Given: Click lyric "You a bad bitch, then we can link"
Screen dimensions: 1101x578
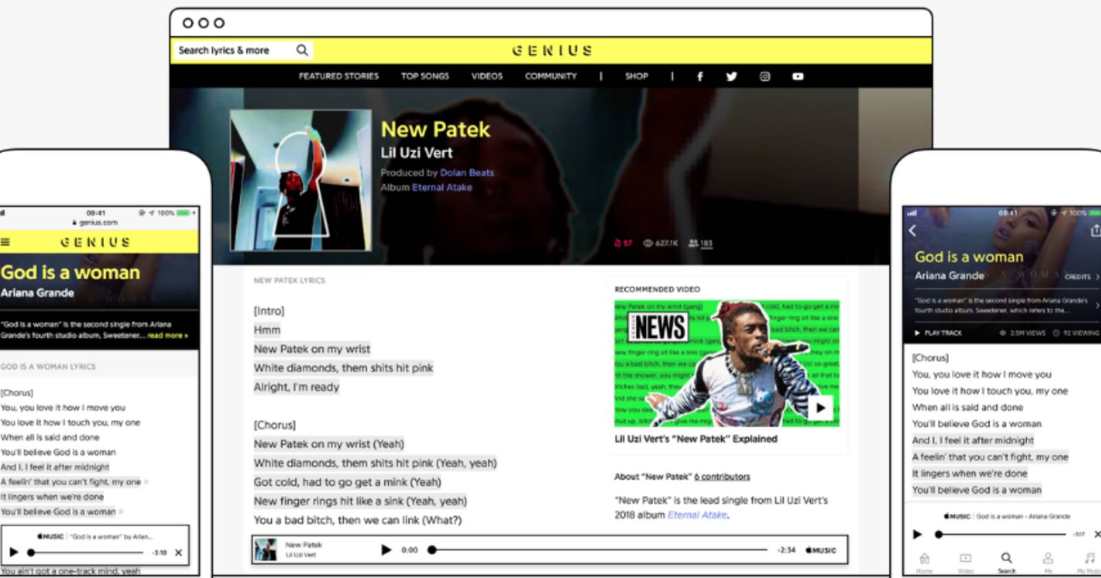Looking at the screenshot, I should click(x=358, y=520).
